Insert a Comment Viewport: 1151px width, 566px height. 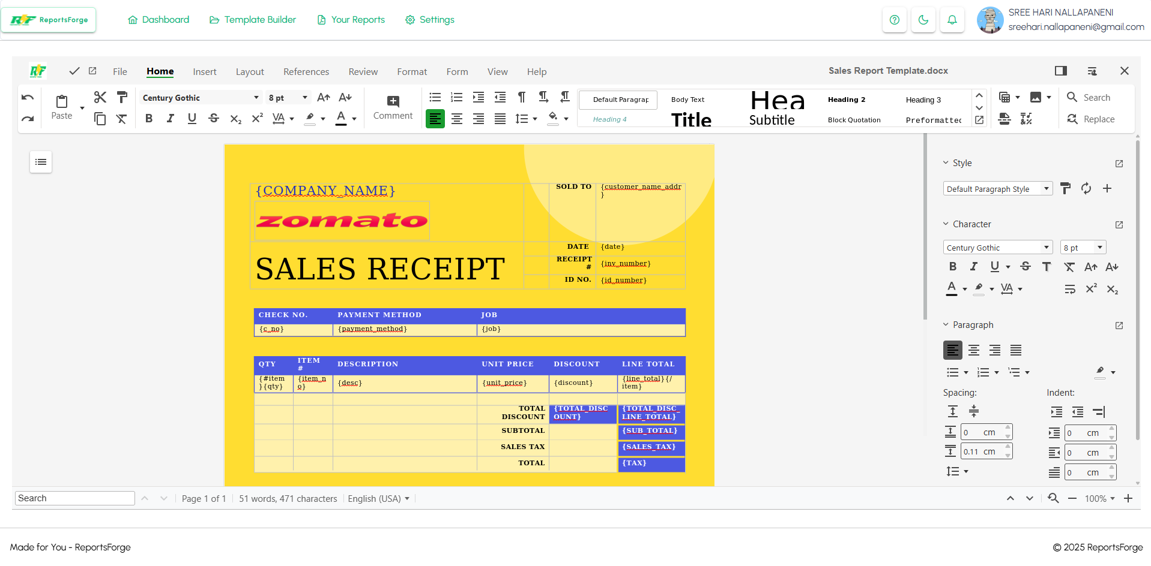393,108
